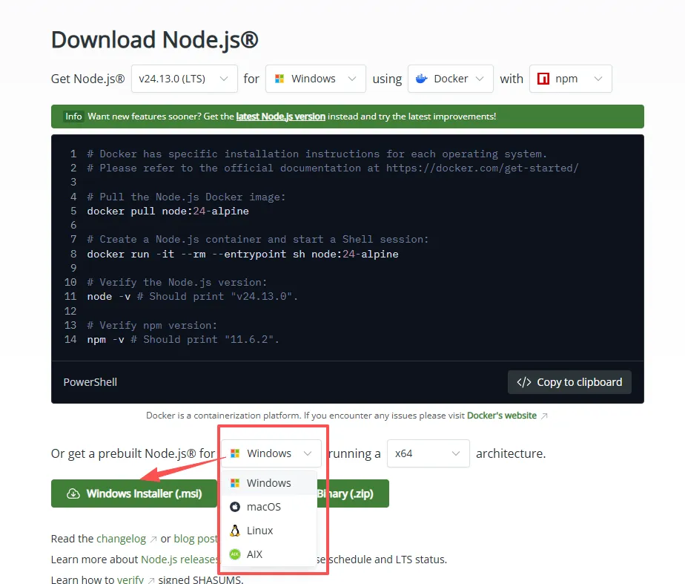Click the Windows logo icon in list option
The image size is (685, 584).
coord(235,483)
